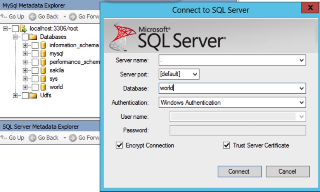Click the performance_schema database cylinder icon

tap(43, 62)
